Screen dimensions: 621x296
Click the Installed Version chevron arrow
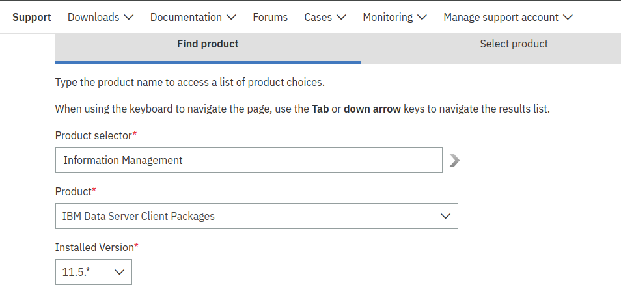pyautogui.click(x=119, y=272)
